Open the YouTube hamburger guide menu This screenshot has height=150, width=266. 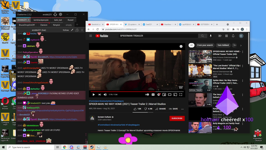(91, 36)
